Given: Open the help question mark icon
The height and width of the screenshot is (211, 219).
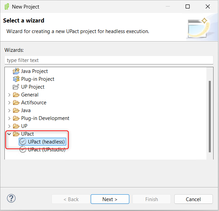Looking at the screenshot, I should pos(11,198).
